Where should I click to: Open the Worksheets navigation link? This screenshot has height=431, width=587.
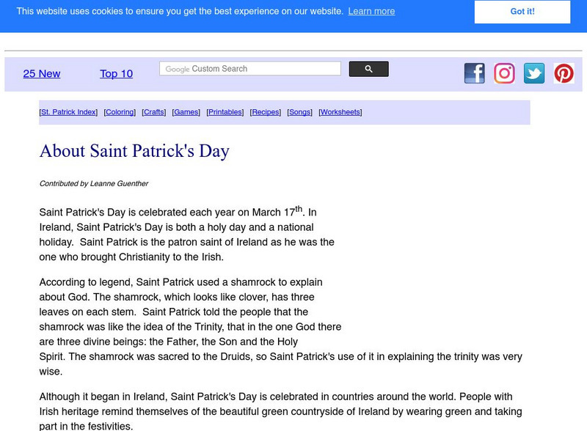(340, 112)
